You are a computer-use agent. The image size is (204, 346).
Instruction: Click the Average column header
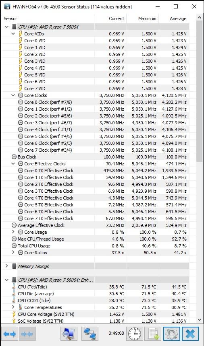174,19
